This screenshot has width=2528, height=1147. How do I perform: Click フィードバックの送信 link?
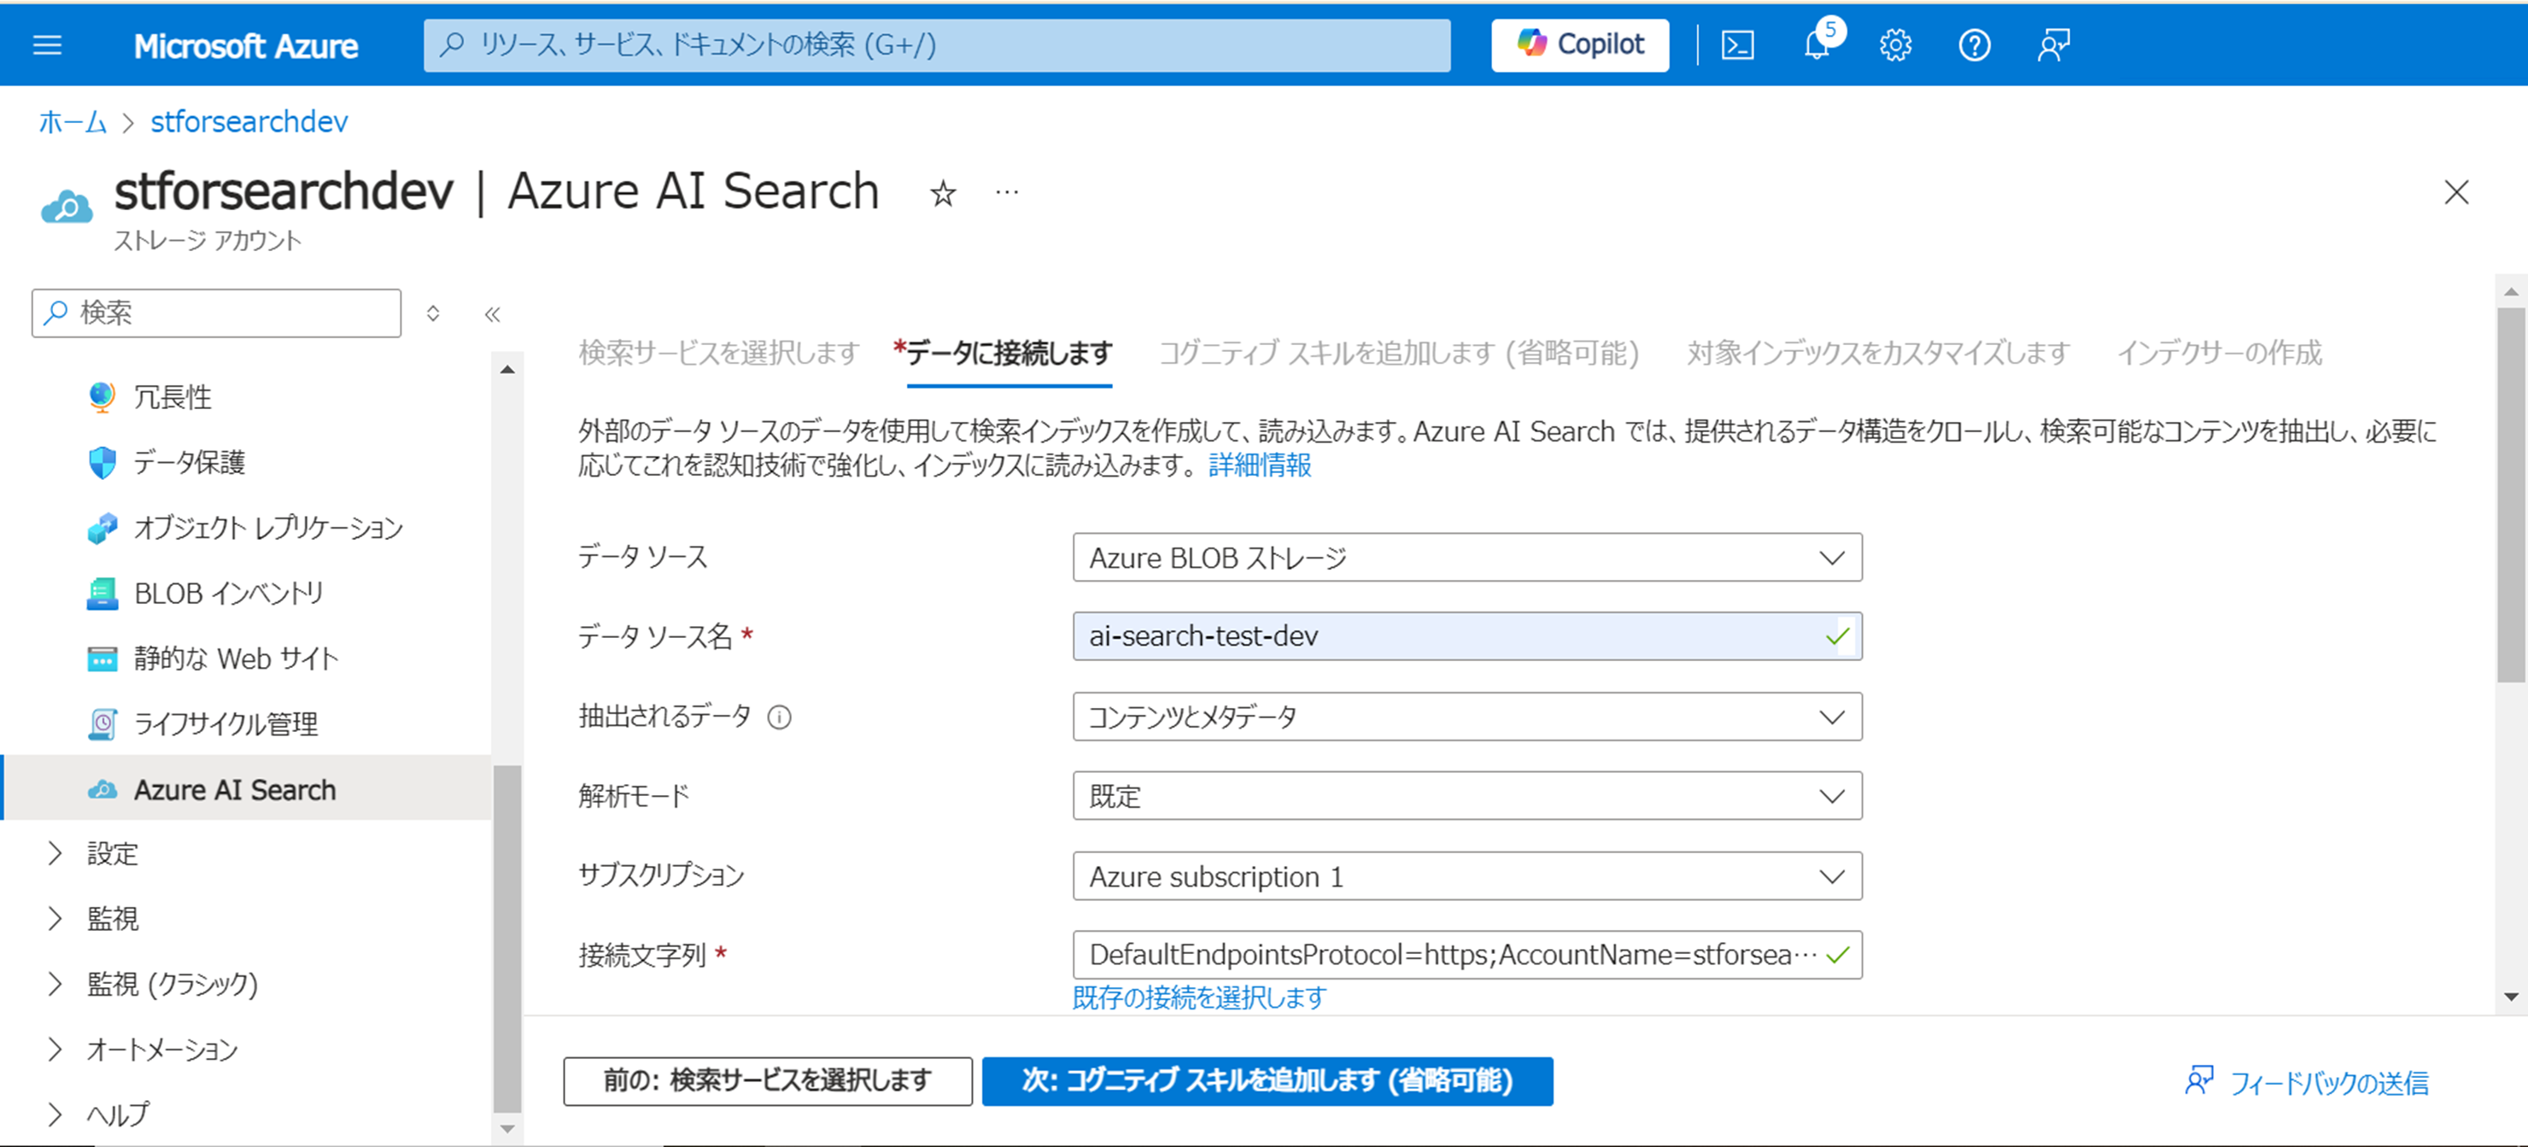pyautogui.click(x=2307, y=1083)
